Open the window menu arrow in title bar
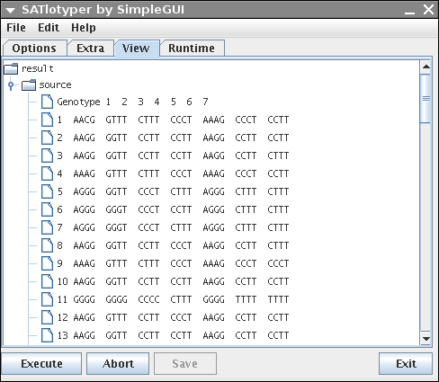The image size is (439, 382). [x=11, y=11]
